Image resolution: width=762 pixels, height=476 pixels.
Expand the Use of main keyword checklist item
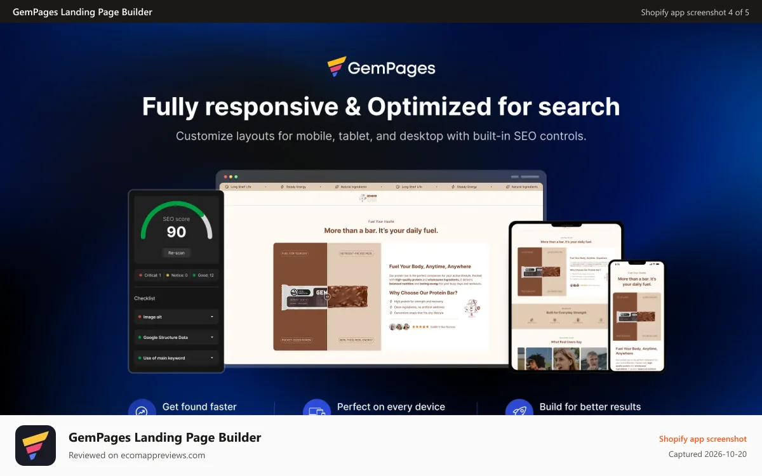pos(177,358)
